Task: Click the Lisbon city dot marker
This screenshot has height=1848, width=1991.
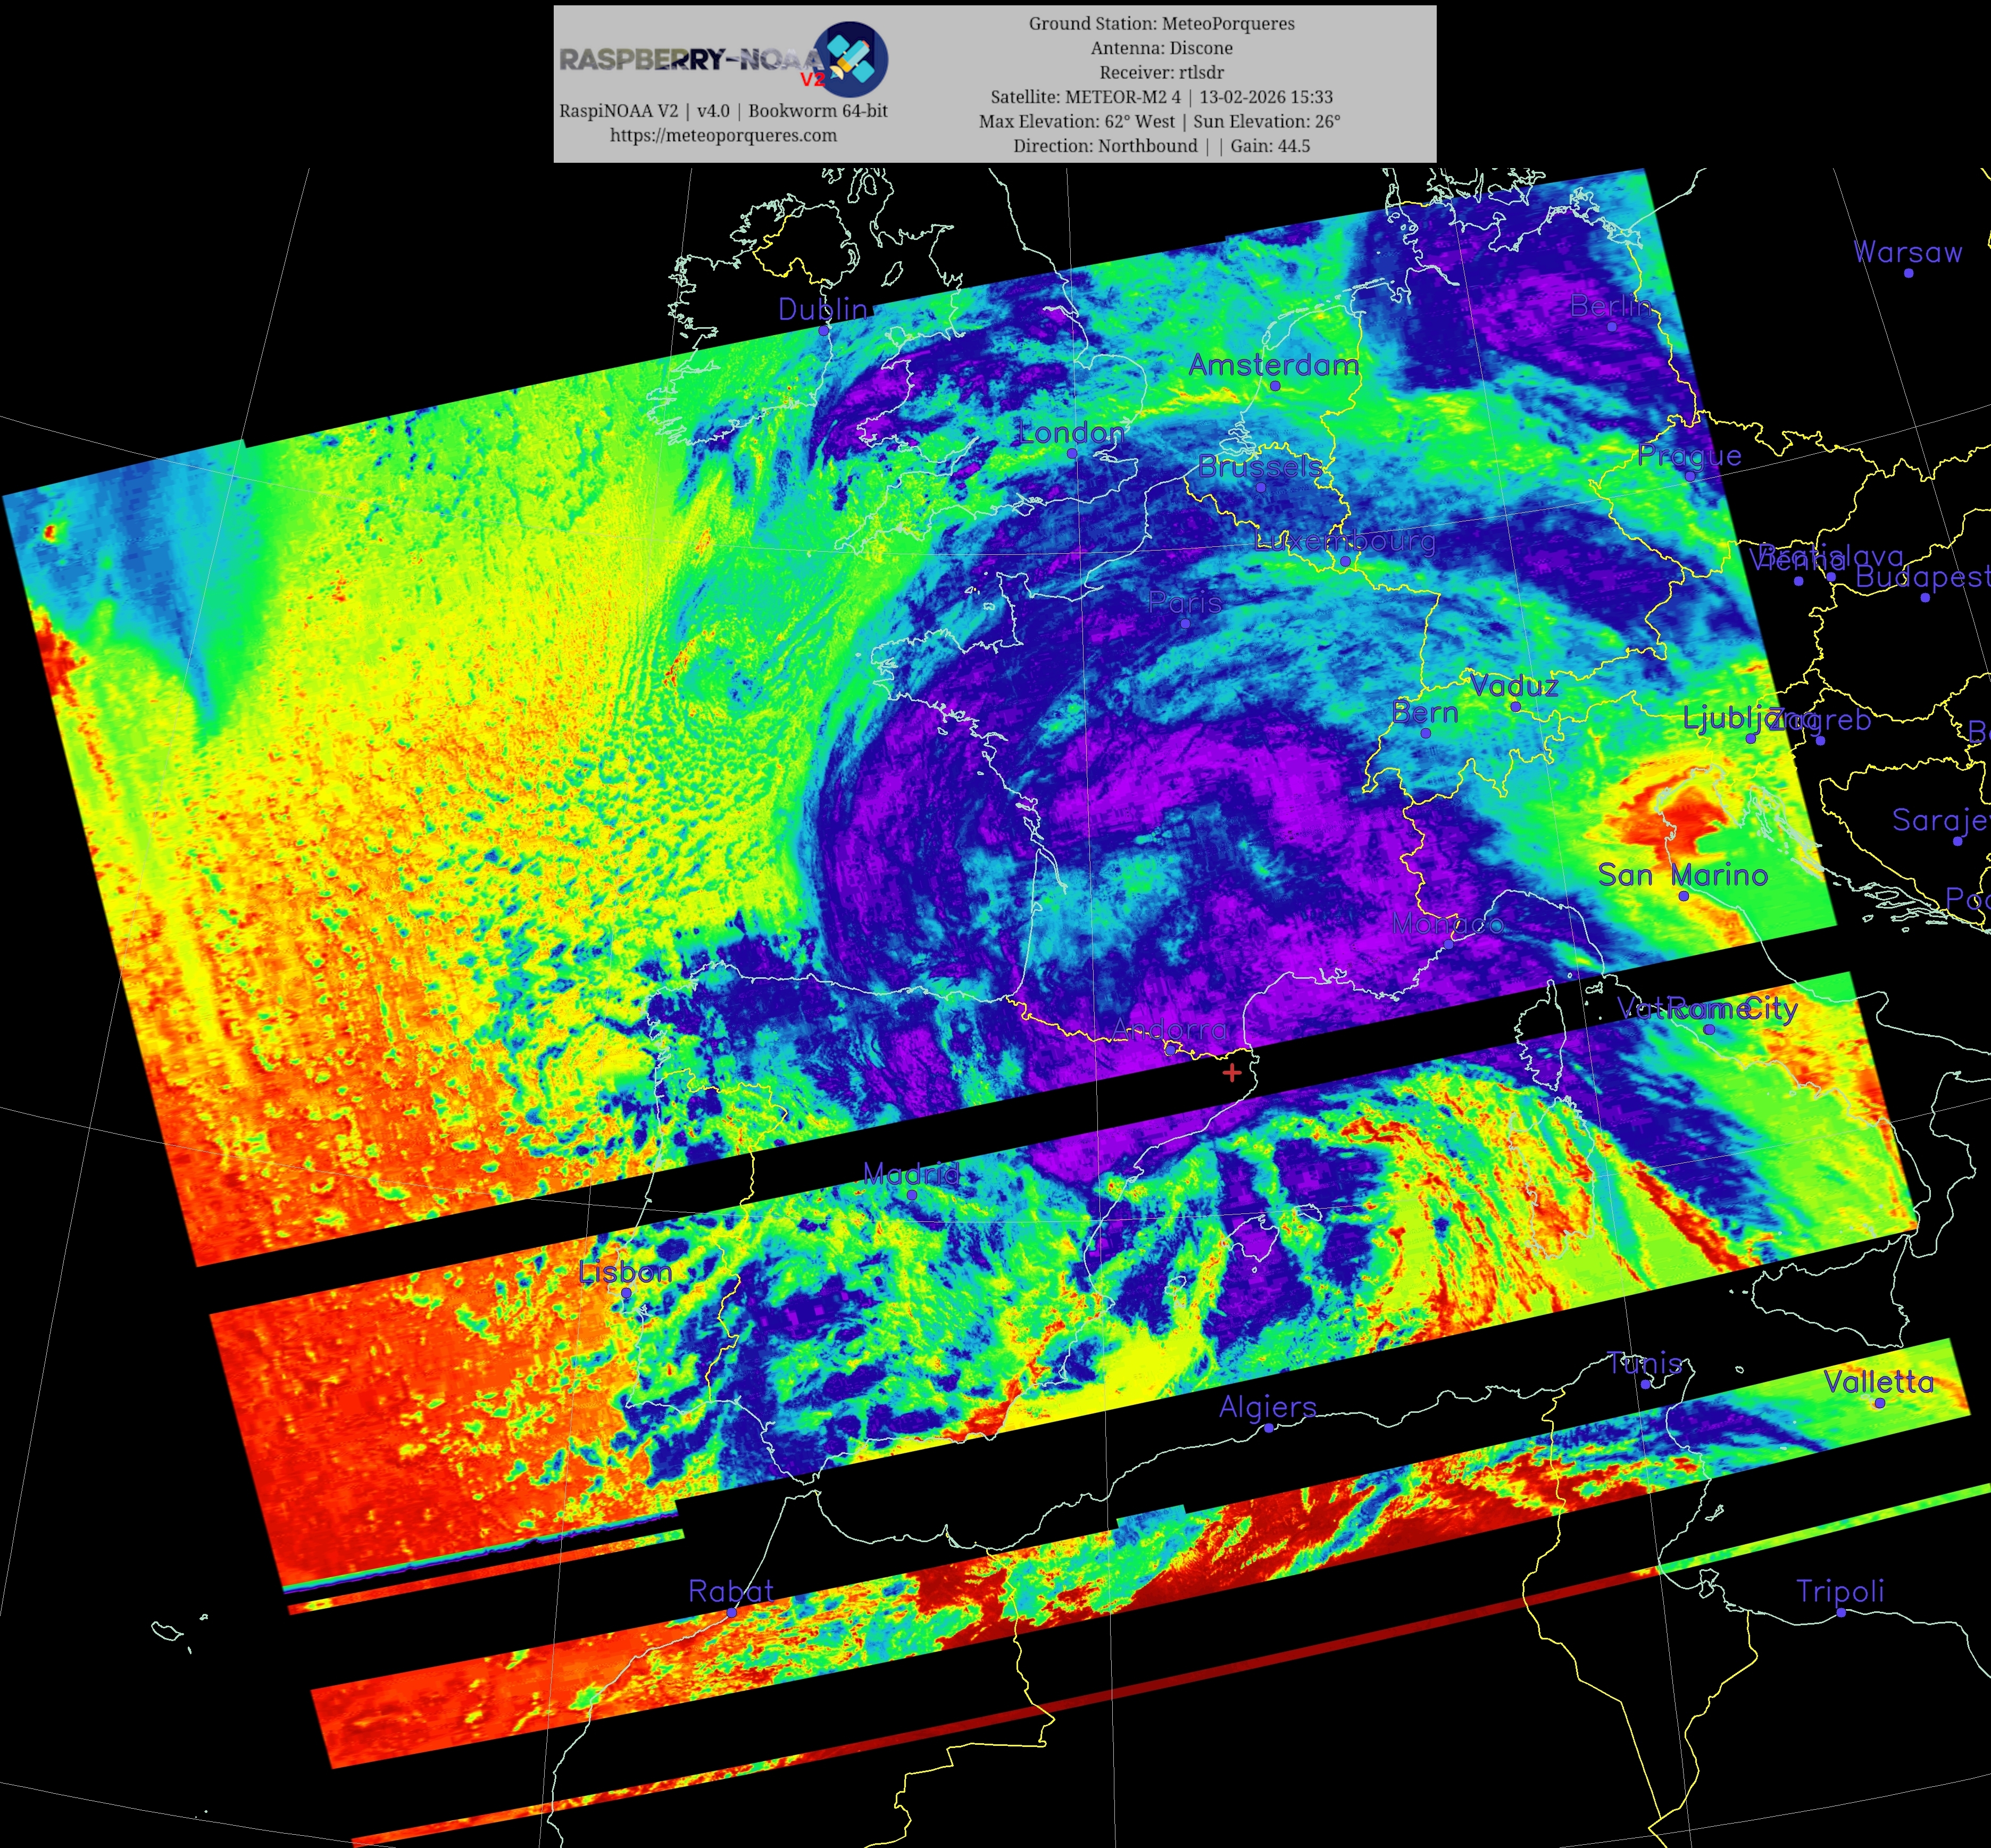Action: pos(626,1293)
